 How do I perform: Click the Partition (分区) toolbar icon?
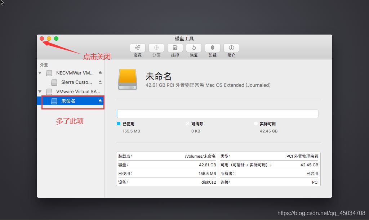156,48
